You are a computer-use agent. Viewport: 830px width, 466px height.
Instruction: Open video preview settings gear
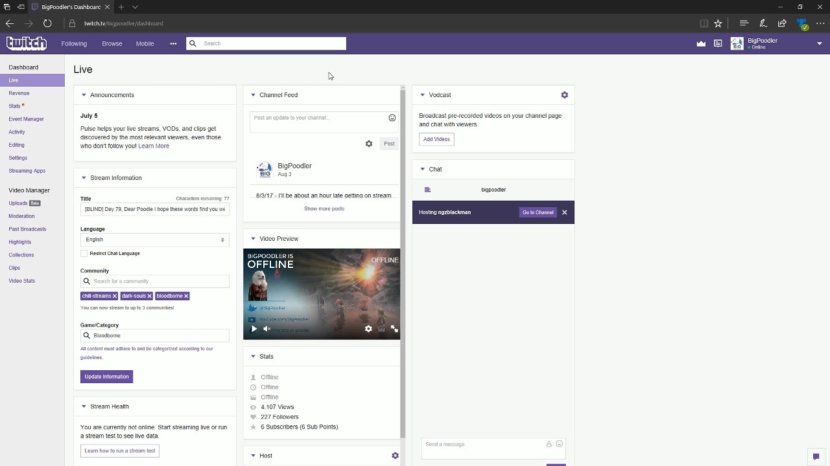point(368,329)
